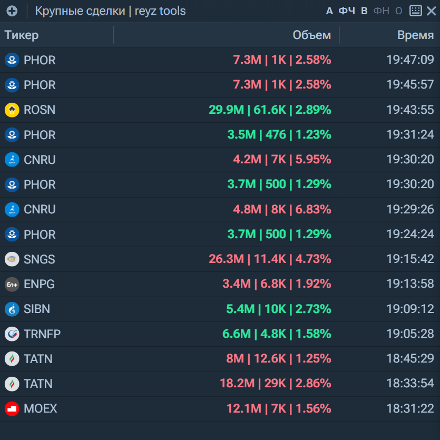The image size is (440, 440).
Task: Click PHOR logo at 19:47:09 row
Action: (12, 60)
